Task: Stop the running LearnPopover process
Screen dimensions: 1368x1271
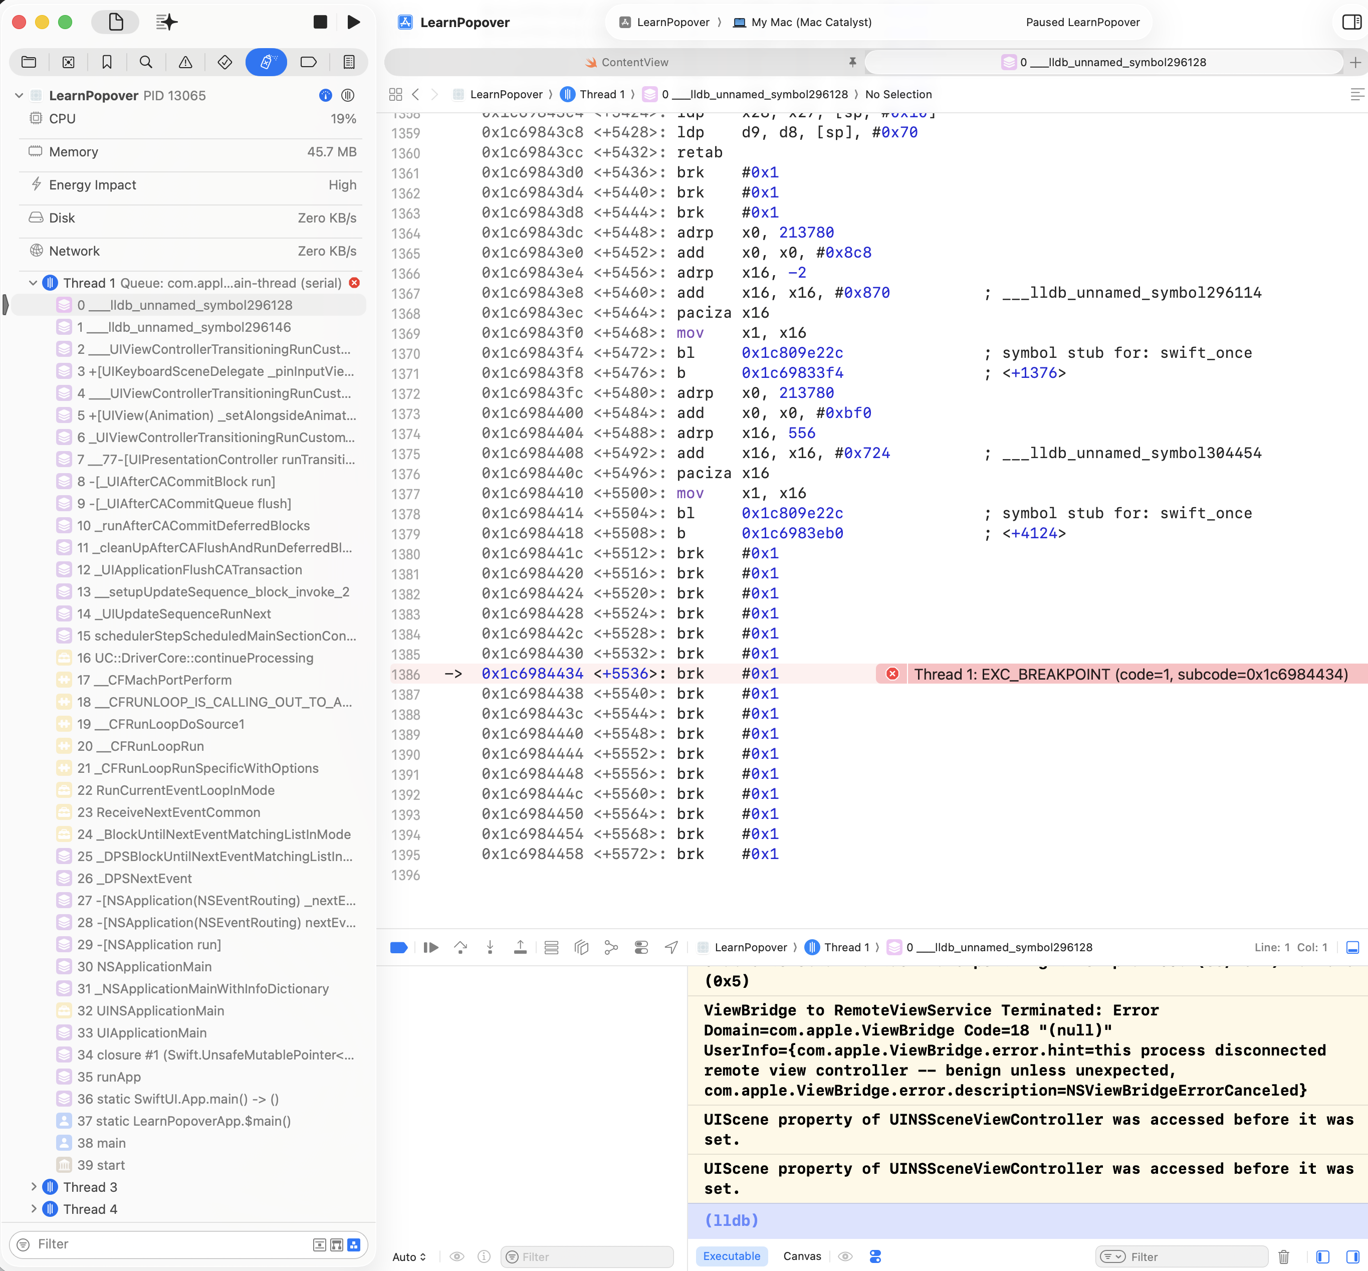Action: [320, 22]
